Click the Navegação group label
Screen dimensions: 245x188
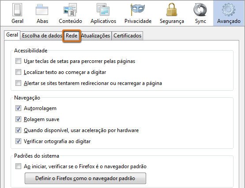(x=27, y=98)
